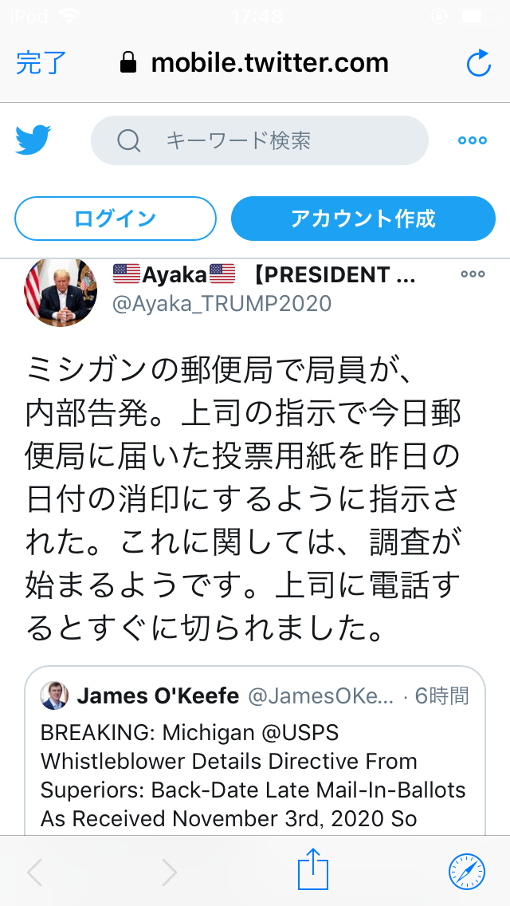Click the search magnifier icon
The width and height of the screenshot is (510, 906).
tap(128, 140)
